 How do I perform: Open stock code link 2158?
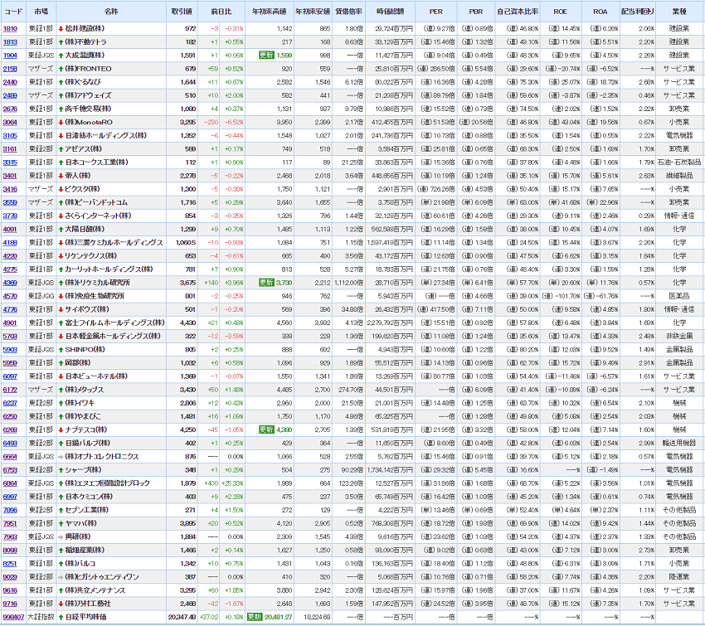click(10, 69)
